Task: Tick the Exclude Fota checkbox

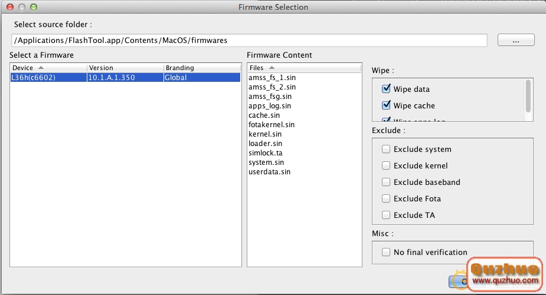Action: tap(387, 198)
